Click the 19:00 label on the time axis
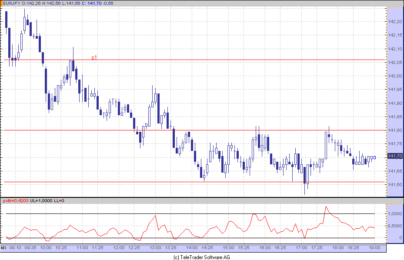Viewport: 404px width, 260px height. [374, 247]
